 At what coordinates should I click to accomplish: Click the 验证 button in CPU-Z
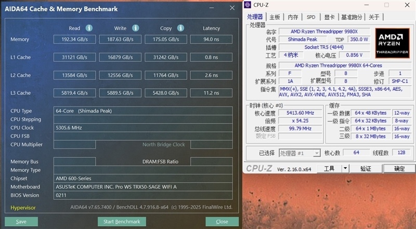[366, 169]
